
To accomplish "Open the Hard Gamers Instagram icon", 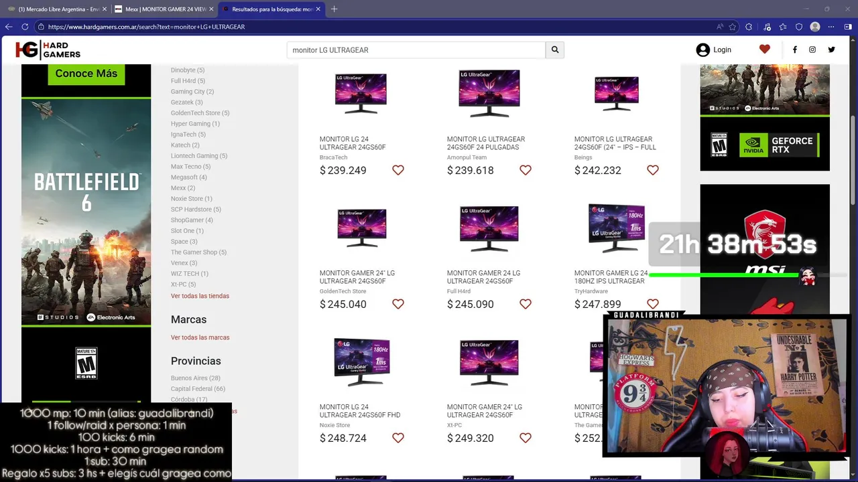I will [x=812, y=50].
